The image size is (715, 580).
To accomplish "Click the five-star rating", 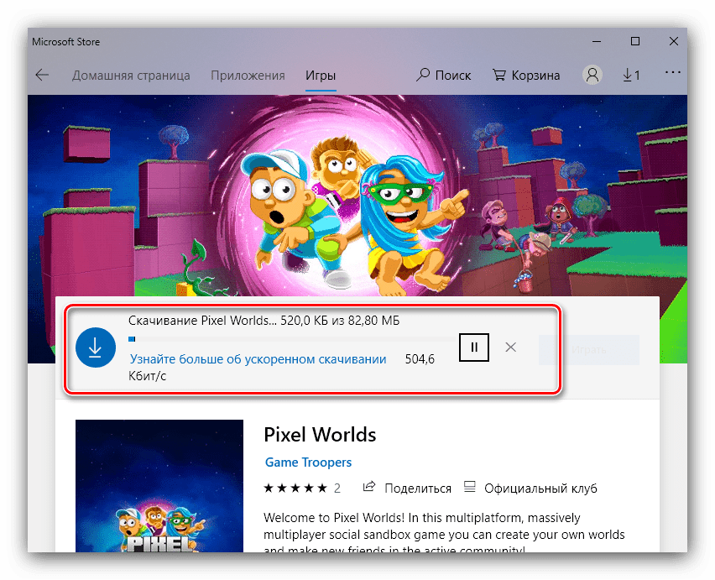I will (295, 489).
